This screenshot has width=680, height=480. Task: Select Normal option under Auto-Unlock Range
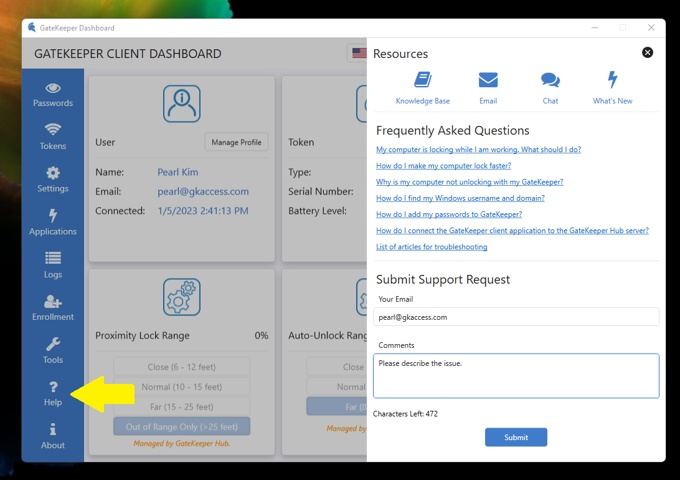tap(336, 386)
